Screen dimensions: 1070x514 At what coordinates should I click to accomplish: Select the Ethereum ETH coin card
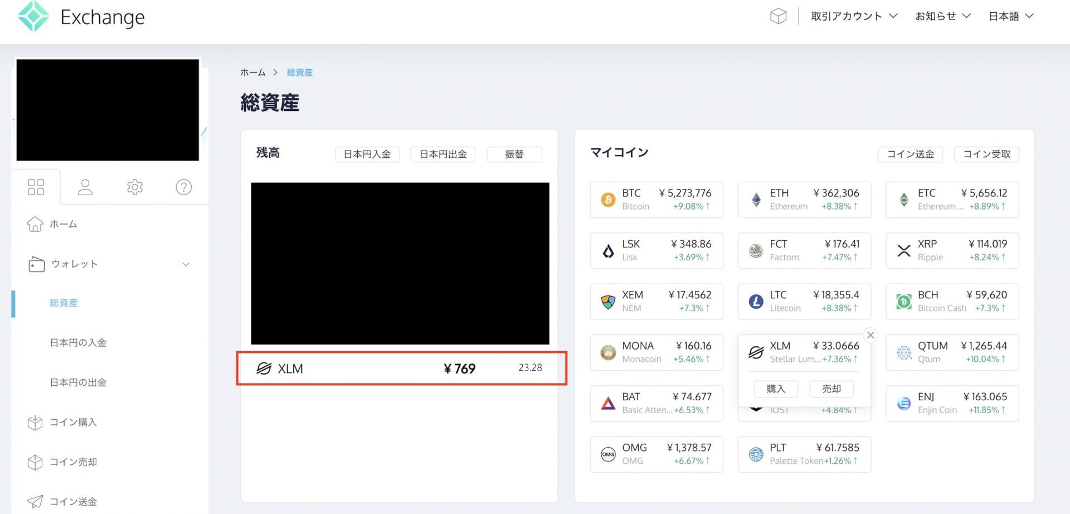tap(804, 200)
